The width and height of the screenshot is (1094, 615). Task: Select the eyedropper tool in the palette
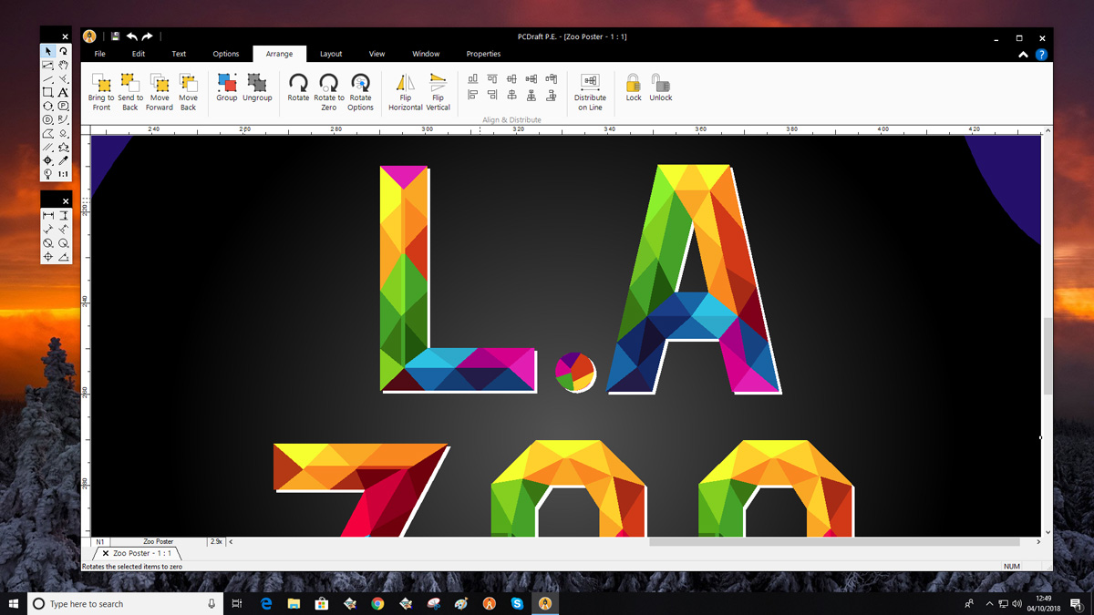(x=64, y=160)
